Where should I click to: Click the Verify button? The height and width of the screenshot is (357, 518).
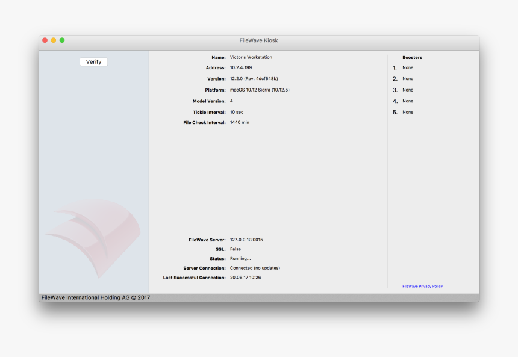(x=93, y=62)
